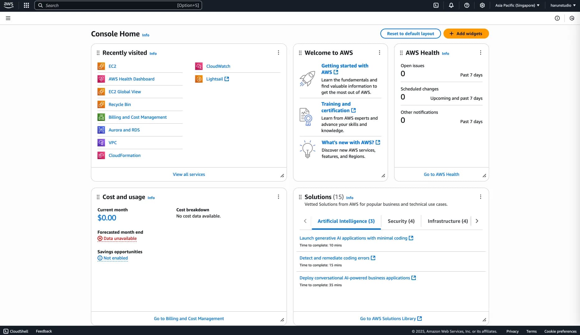The height and width of the screenshot is (335, 580).
Task: Switch to the Infrastructure (4) tab
Action: click(447, 221)
